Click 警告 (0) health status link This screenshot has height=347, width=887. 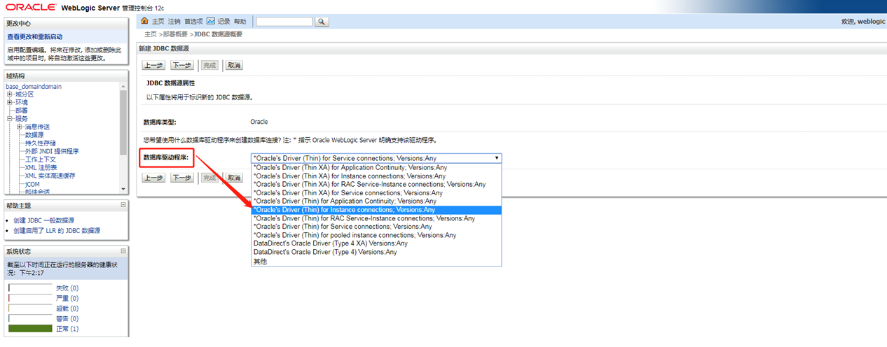pyautogui.click(x=67, y=319)
